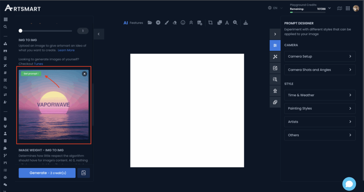Click the smiley face icon
This screenshot has height=192, width=364.
coord(183,23)
